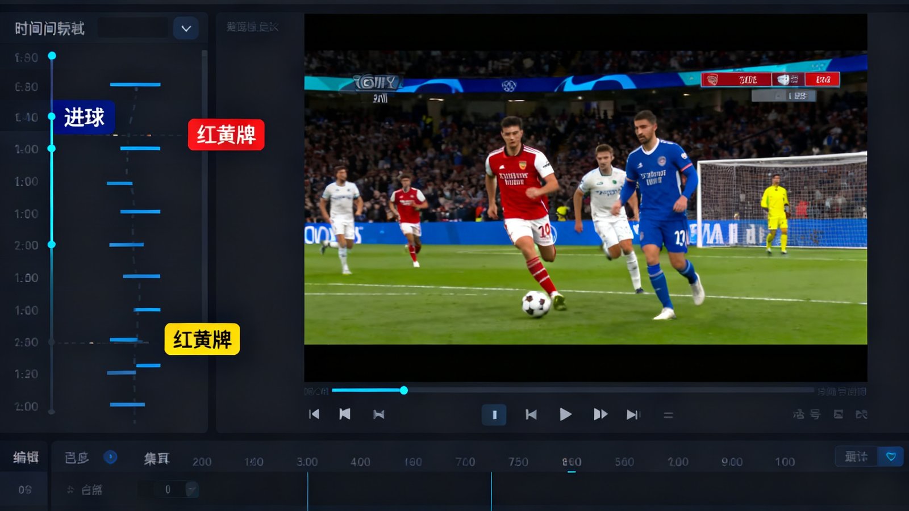909x511 pixels.
Task: Click the bow-tie shaped trim icon
Action: pos(379,414)
